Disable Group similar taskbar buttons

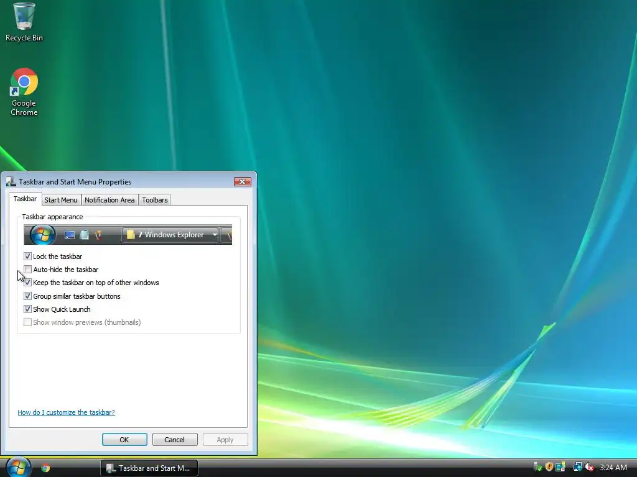coord(27,296)
